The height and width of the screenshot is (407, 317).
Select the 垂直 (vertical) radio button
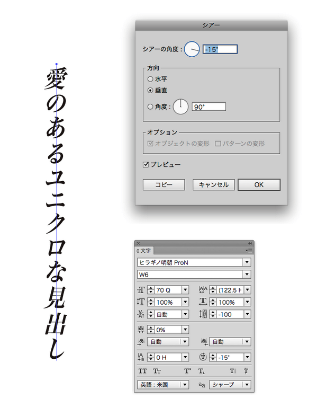point(150,90)
